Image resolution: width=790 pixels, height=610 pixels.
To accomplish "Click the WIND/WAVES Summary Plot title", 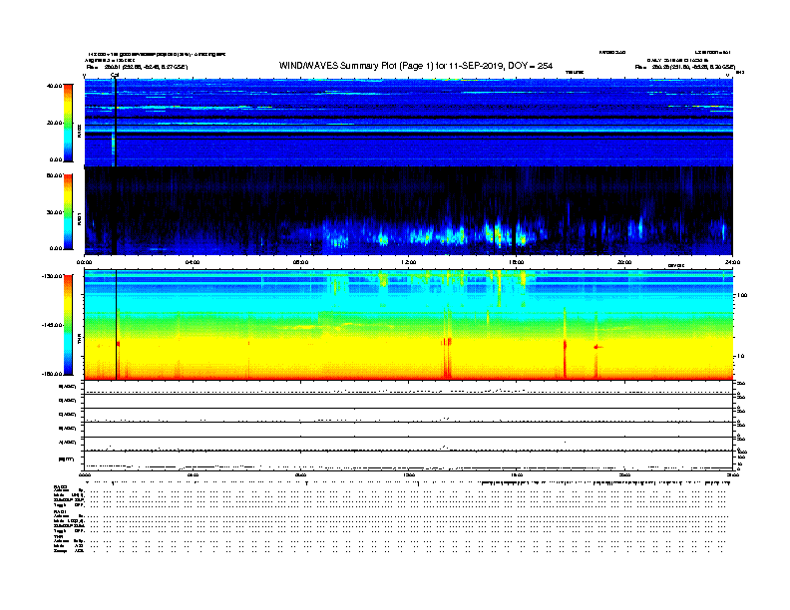I will 416,66.
